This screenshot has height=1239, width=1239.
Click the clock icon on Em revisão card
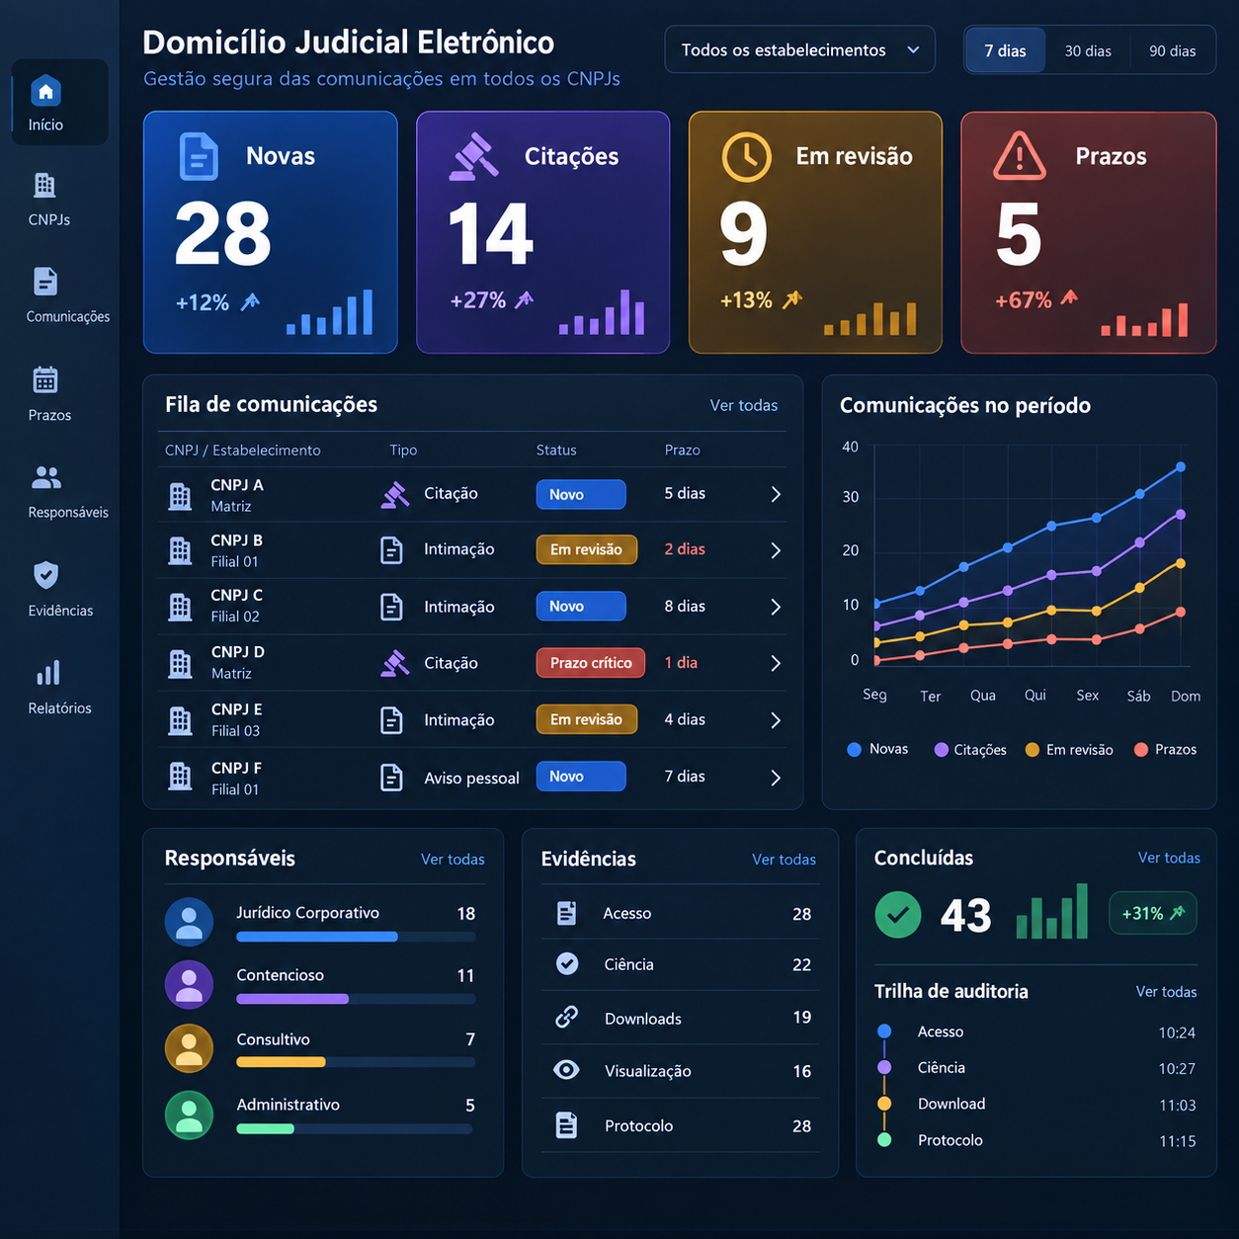(x=747, y=156)
